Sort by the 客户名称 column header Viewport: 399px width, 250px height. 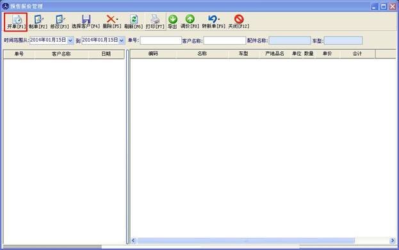pos(61,54)
